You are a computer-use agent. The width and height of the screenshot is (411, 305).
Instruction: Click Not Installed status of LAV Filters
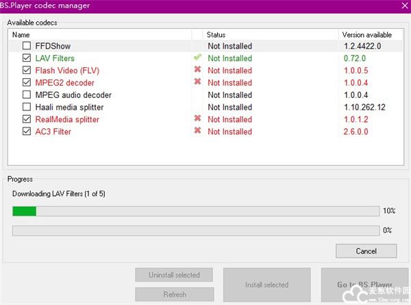click(x=230, y=58)
